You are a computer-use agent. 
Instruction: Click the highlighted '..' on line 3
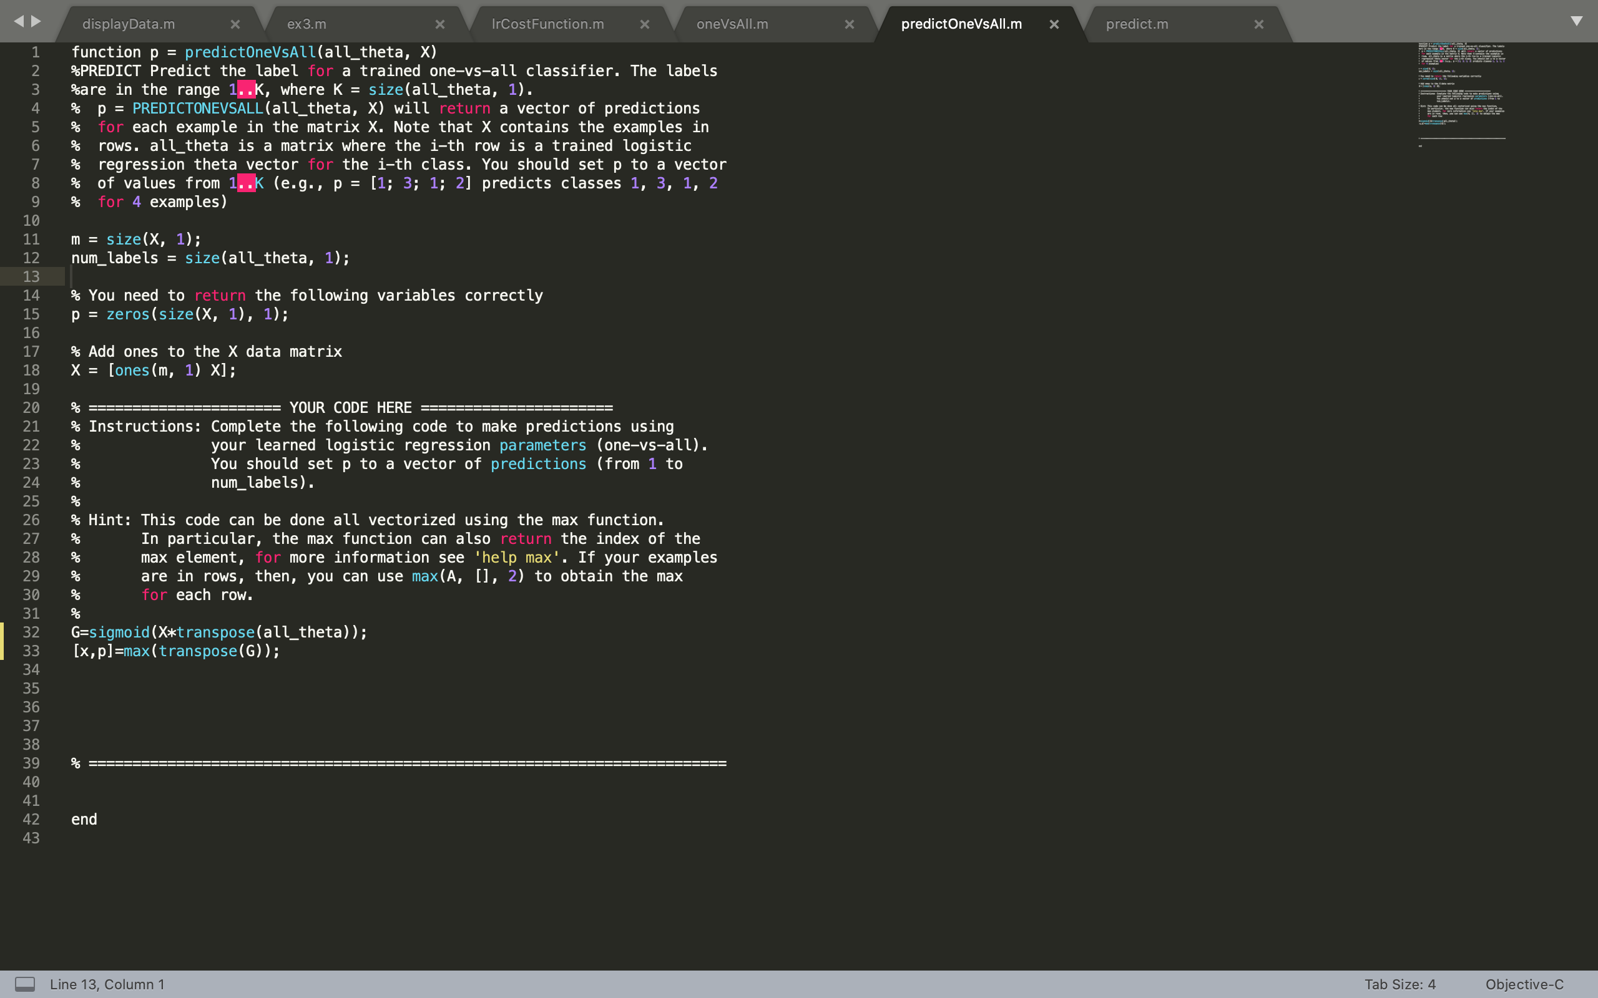[246, 90]
